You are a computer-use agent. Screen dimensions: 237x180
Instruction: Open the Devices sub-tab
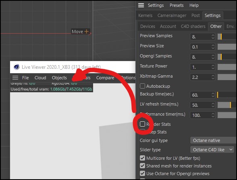pos(148,26)
